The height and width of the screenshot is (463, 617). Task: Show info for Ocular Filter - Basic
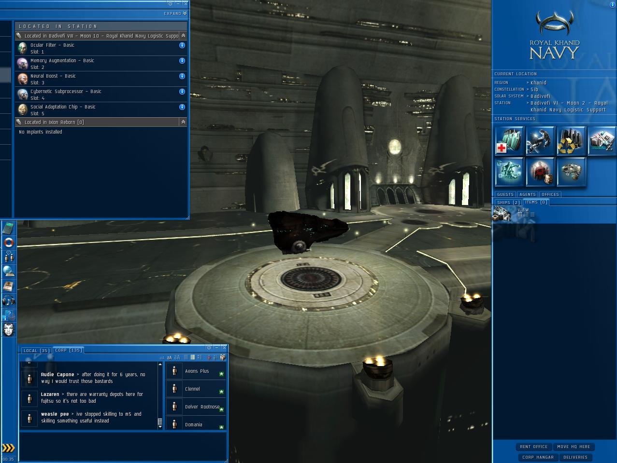(x=182, y=45)
